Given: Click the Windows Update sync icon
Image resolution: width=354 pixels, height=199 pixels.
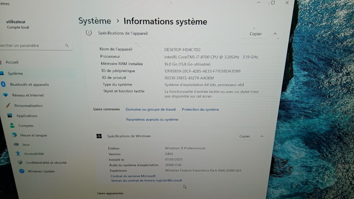Looking at the screenshot, I should pos(22,171).
